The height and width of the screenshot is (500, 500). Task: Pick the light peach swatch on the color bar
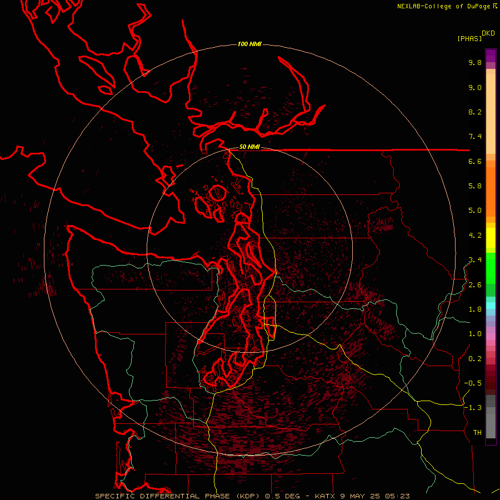[x=491, y=114]
